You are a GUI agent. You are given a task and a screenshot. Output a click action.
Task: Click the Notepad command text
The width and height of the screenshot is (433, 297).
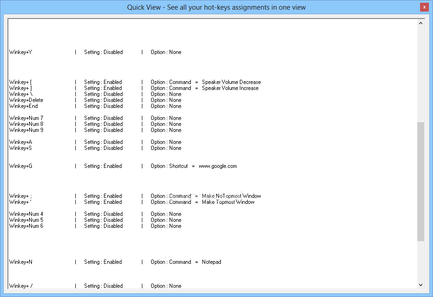[x=212, y=262]
